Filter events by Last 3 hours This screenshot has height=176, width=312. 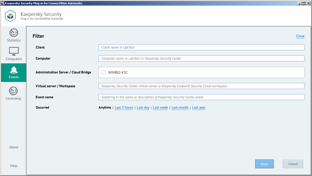pos(124,108)
